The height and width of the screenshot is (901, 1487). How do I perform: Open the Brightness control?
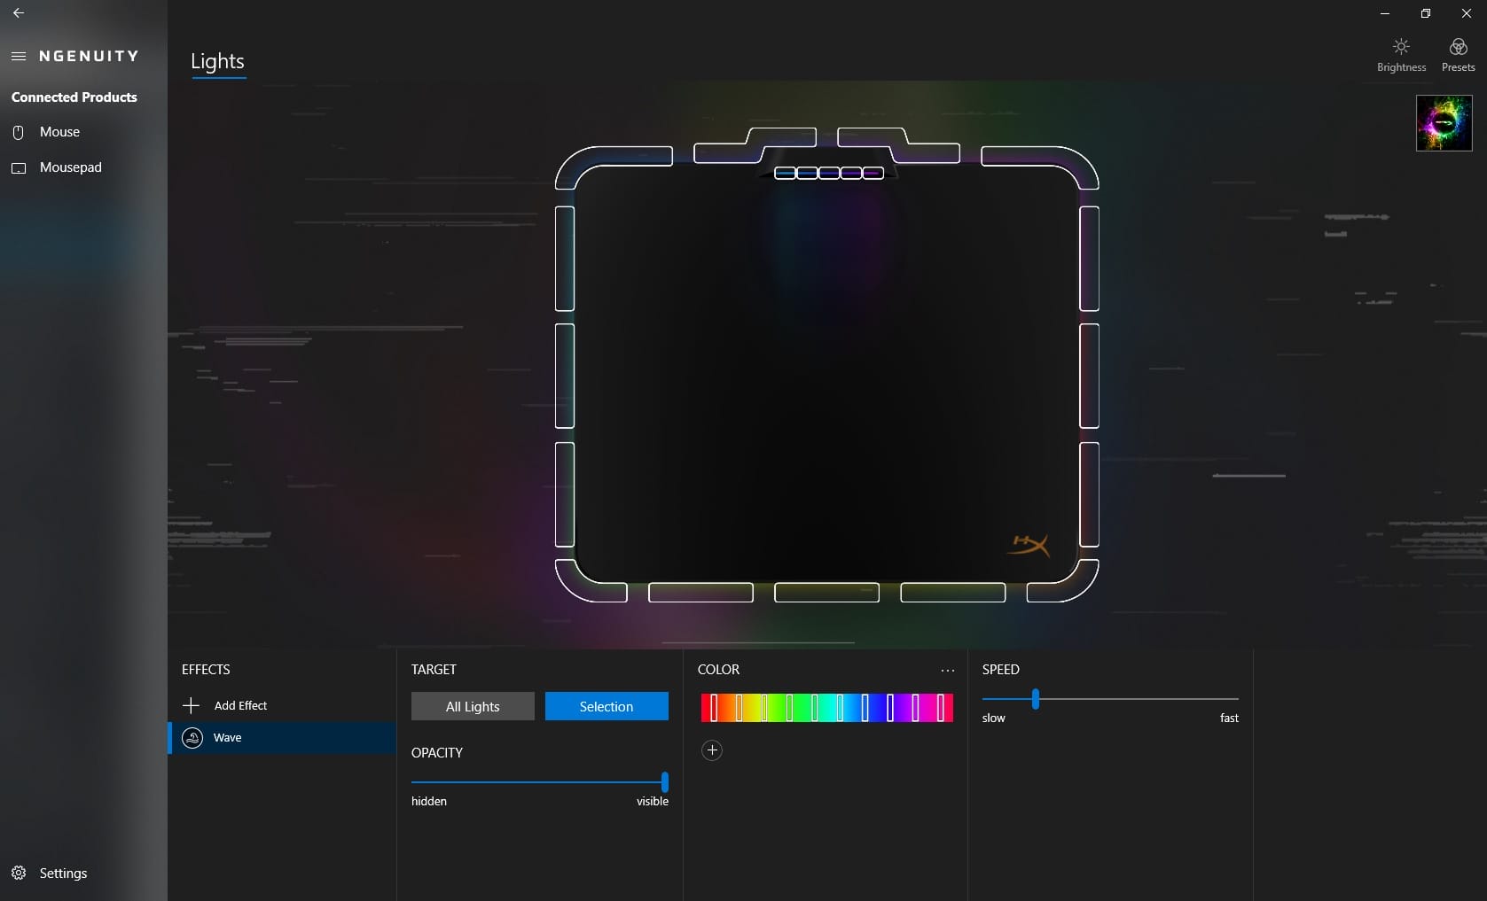pyautogui.click(x=1401, y=55)
